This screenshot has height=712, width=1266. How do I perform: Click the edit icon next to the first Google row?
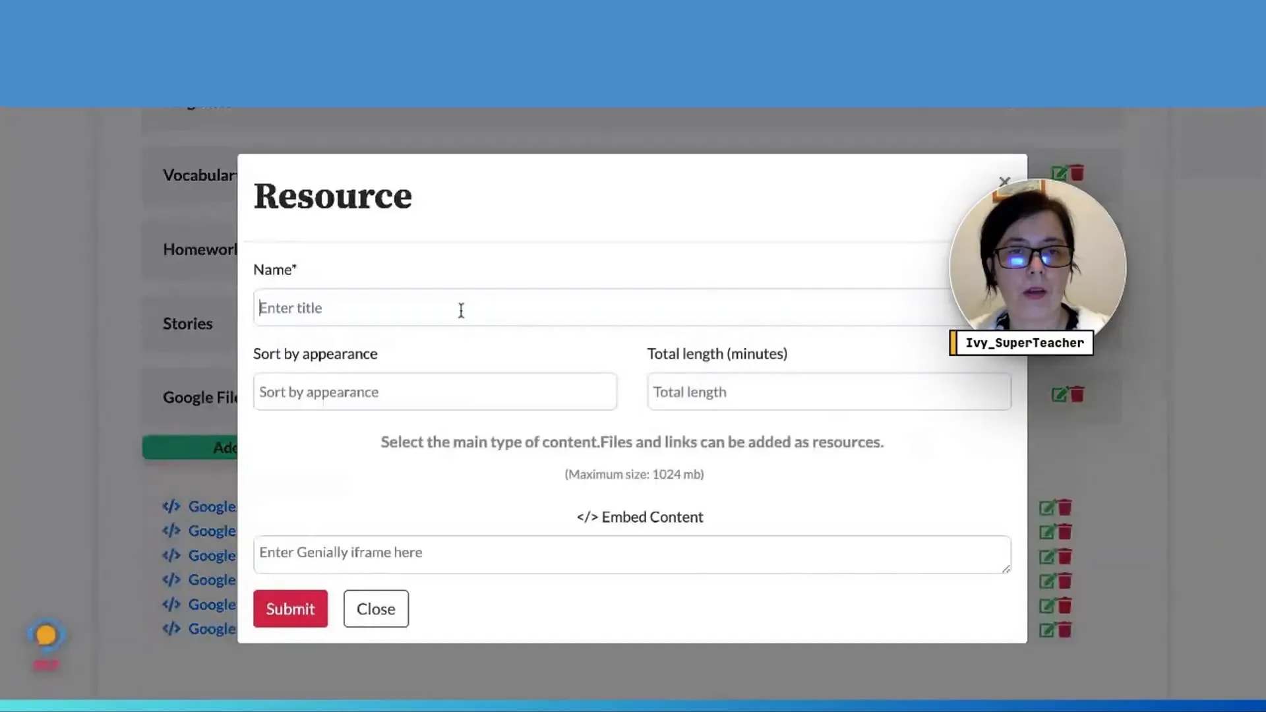(1047, 507)
